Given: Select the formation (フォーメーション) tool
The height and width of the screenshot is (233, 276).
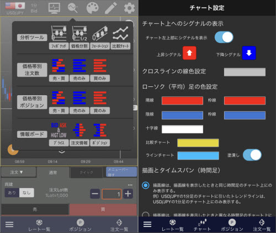Looking at the screenshot, I should 100,37.
